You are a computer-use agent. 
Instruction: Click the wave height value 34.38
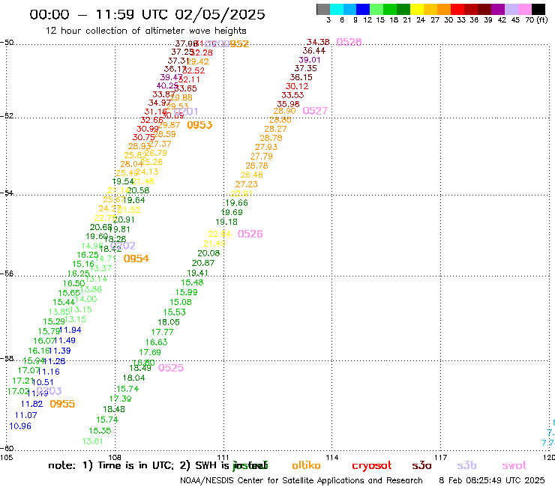pyautogui.click(x=318, y=42)
